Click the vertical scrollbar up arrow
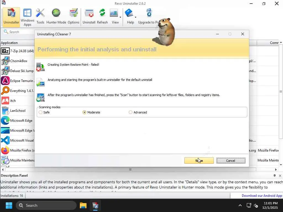The height and width of the screenshot is (212, 283). pos(281,42)
